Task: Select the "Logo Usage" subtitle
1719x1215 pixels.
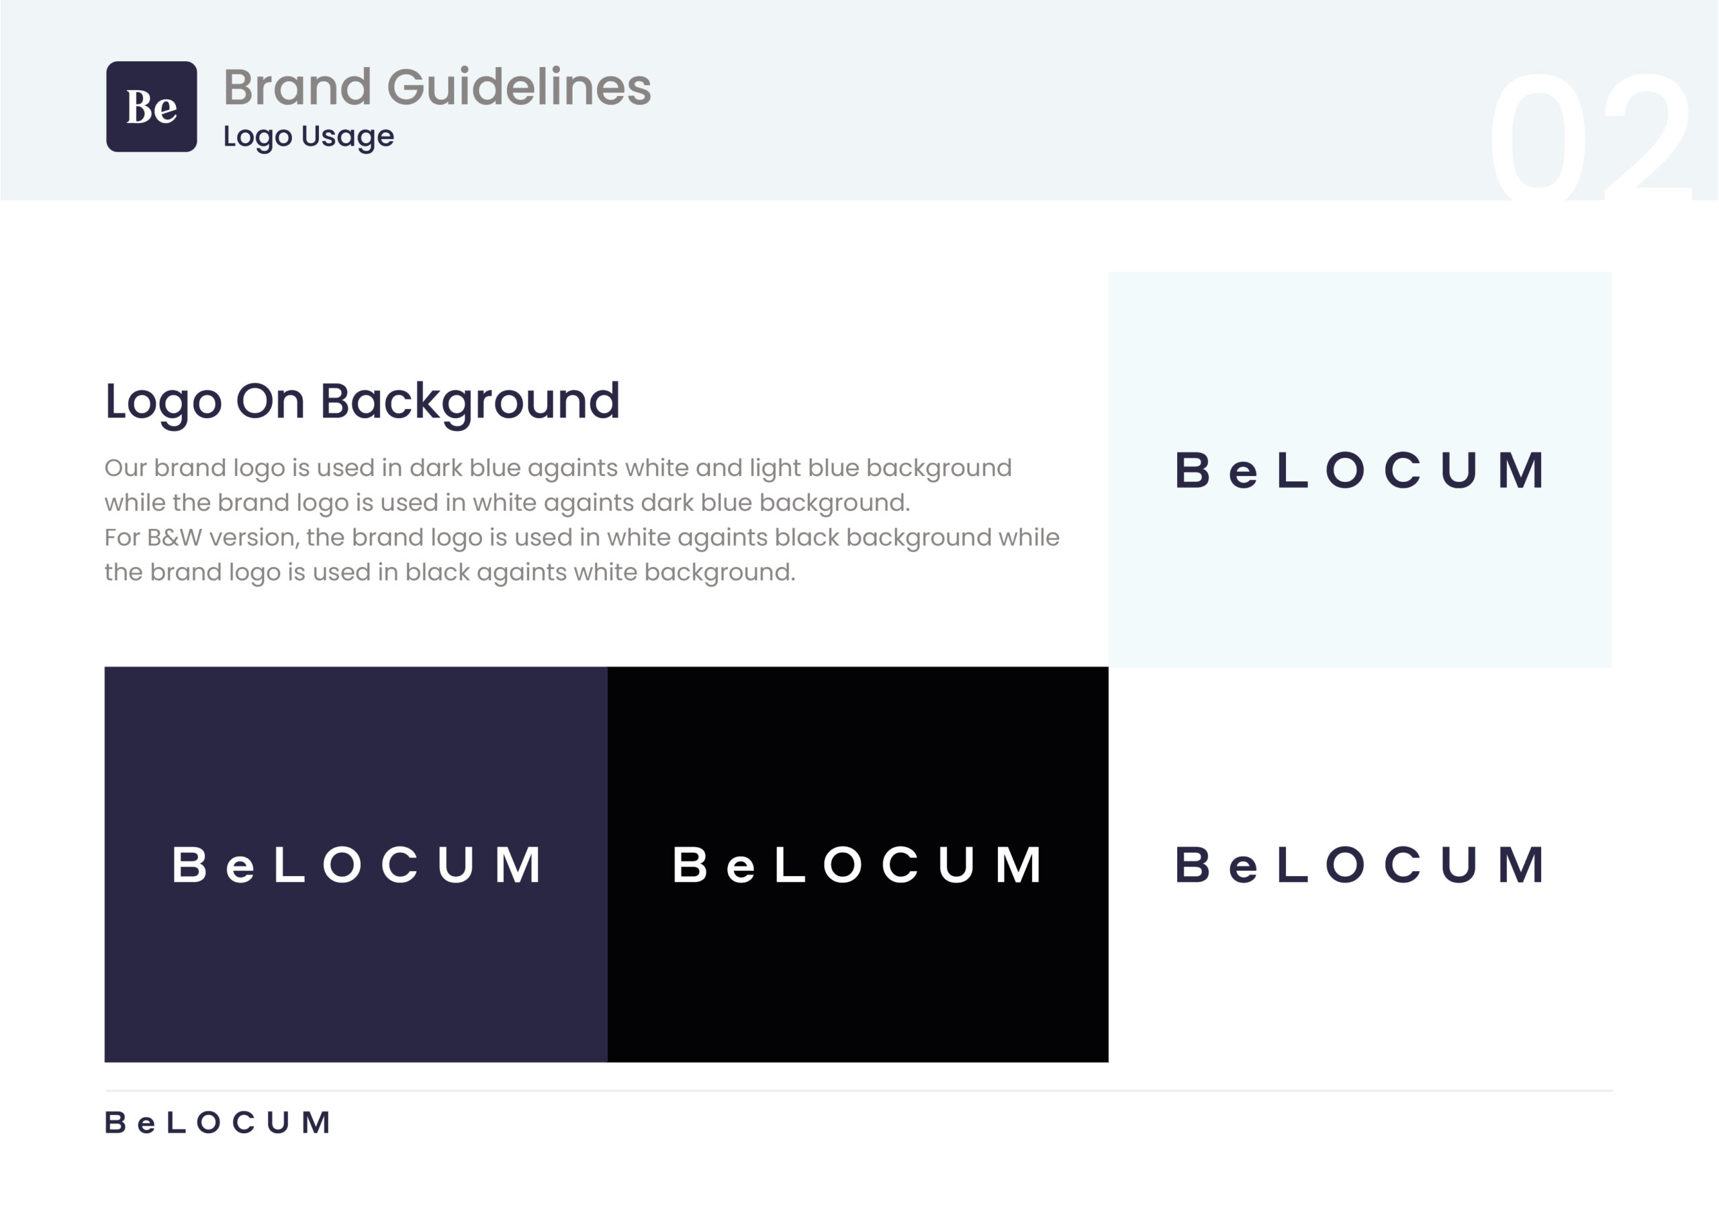Action: click(308, 136)
